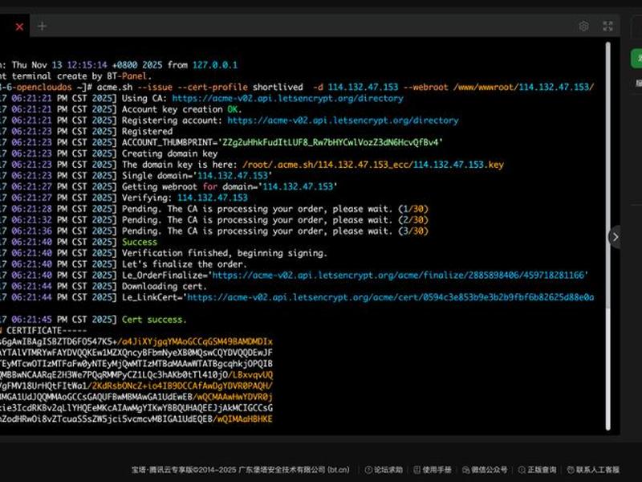The height and width of the screenshot is (482, 642).
Task: Open the 论坛求助 footer link
Action: click(384, 470)
